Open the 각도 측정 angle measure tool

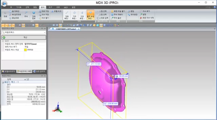[82, 15]
